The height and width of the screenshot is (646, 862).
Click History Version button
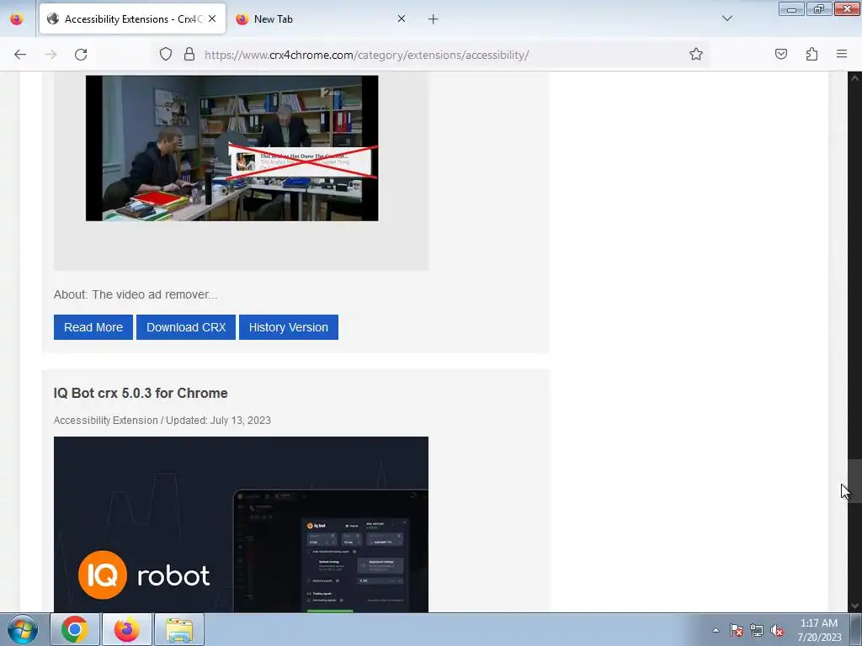[x=289, y=327]
